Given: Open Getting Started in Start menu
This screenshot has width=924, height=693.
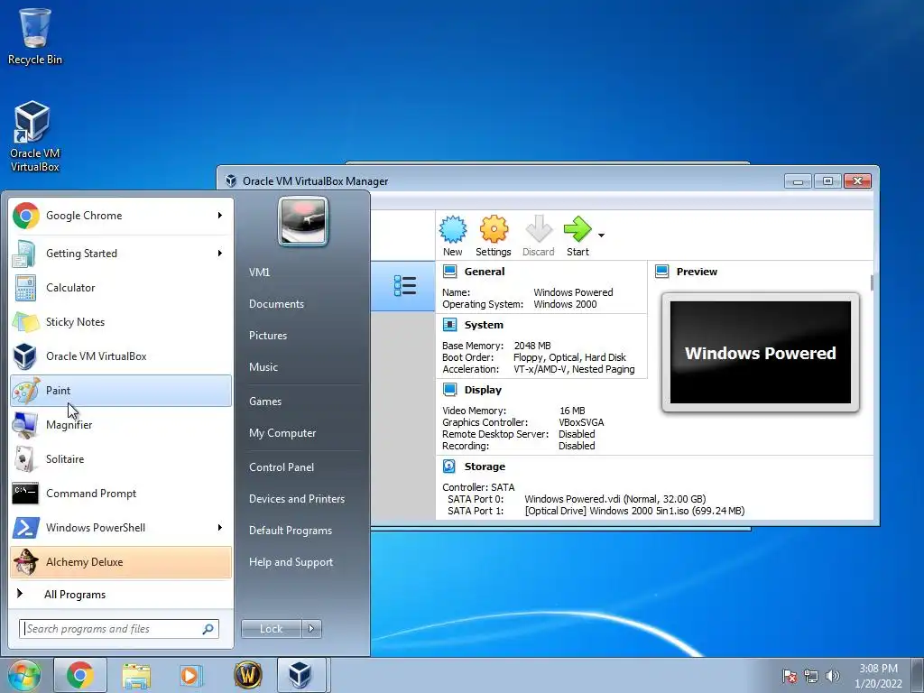Looking at the screenshot, I should click(x=121, y=254).
